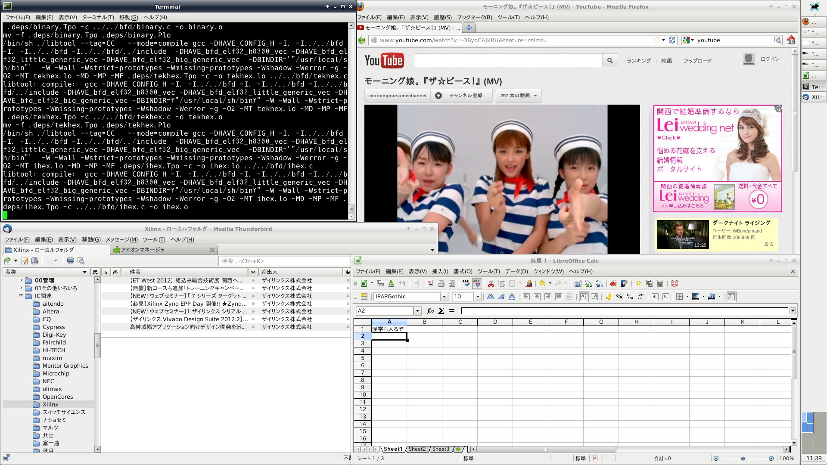Screen dimensions: 827x465
Task: Toggle grid lines button in Calc toolbar
Action: pyautogui.click(x=731, y=297)
